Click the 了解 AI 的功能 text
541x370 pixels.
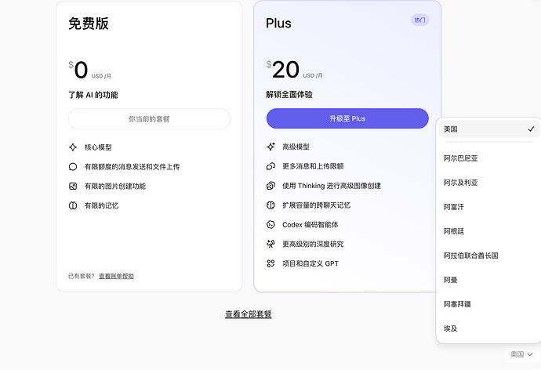coord(93,95)
